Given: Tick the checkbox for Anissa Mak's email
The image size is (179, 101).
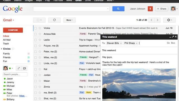Looking at the screenshot, I should 36,34.
